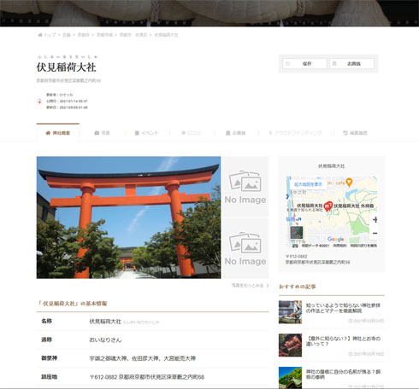Screen dimensions: 419x389
Task: Open the 編集履歴 history tab
Action: 355,133
